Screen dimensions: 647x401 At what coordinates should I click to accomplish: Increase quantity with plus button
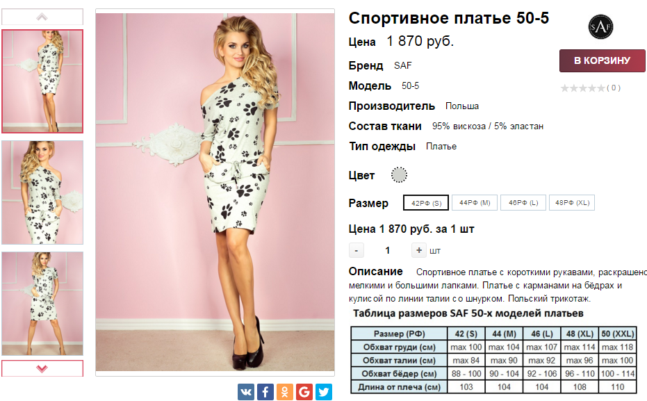point(419,250)
